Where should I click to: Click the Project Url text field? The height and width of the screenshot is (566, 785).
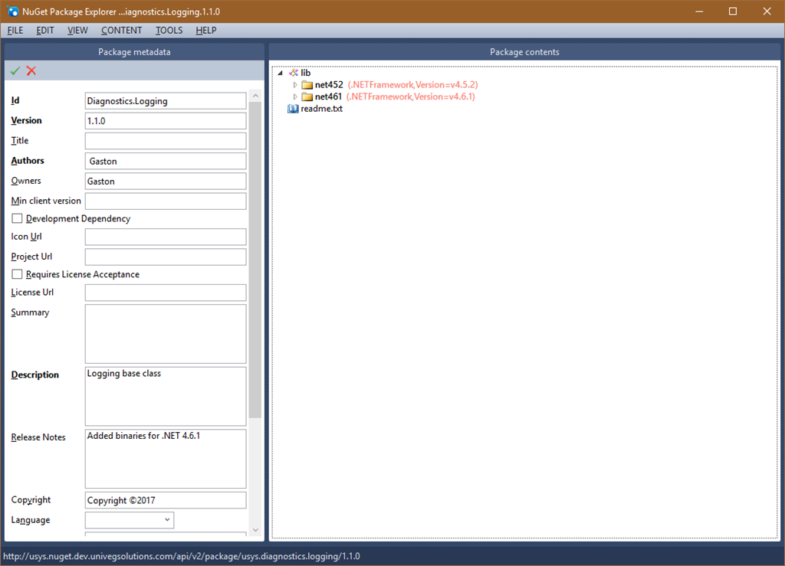(165, 257)
